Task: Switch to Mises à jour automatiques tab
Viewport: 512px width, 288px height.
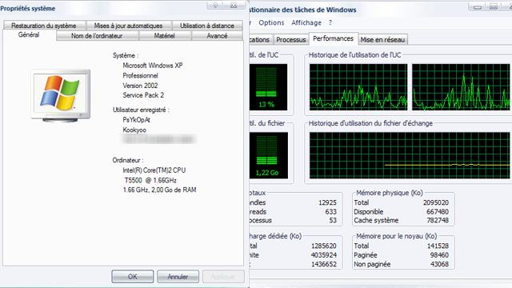Action: (128, 26)
